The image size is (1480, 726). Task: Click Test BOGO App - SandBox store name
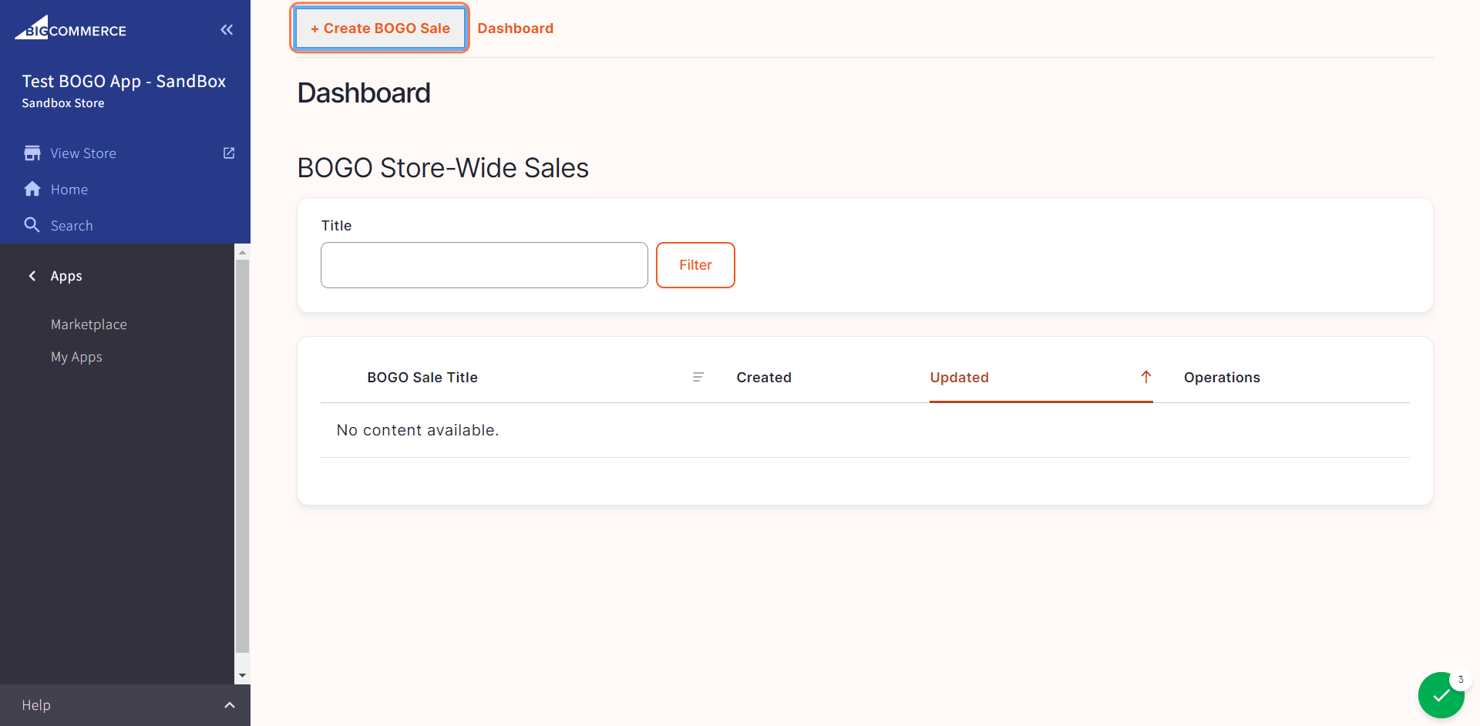point(124,81)
